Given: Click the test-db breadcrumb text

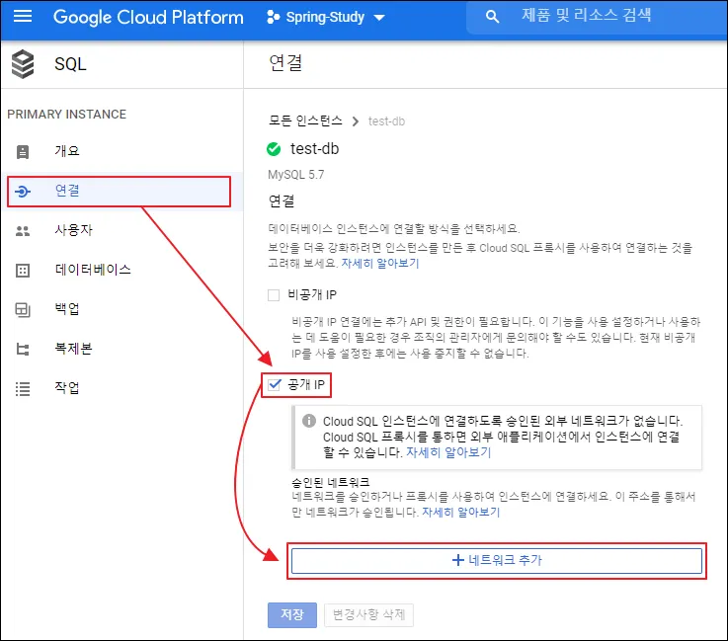Looking at the screenshot, I should click(386, 121).
